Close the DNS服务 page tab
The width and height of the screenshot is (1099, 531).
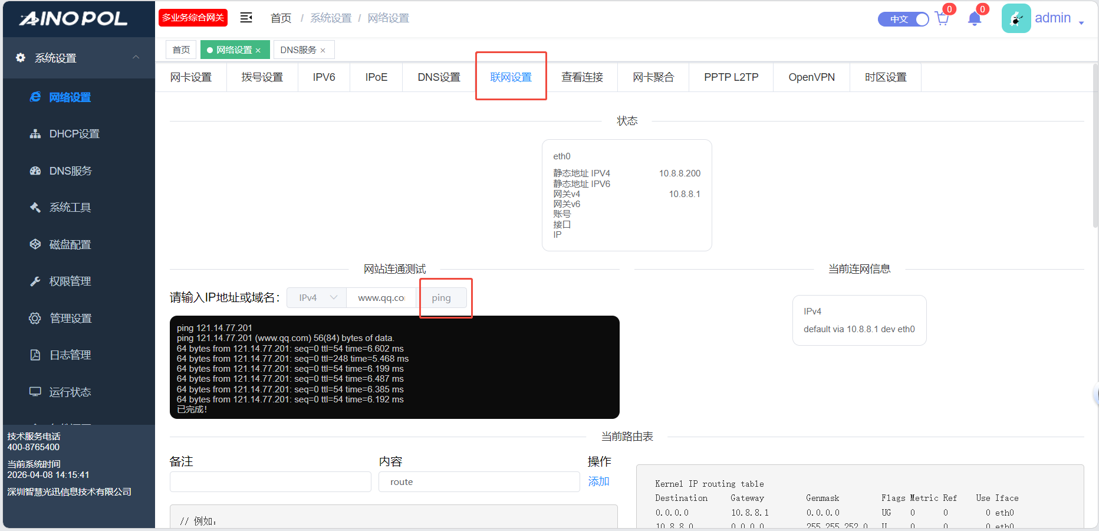point(323,51)
